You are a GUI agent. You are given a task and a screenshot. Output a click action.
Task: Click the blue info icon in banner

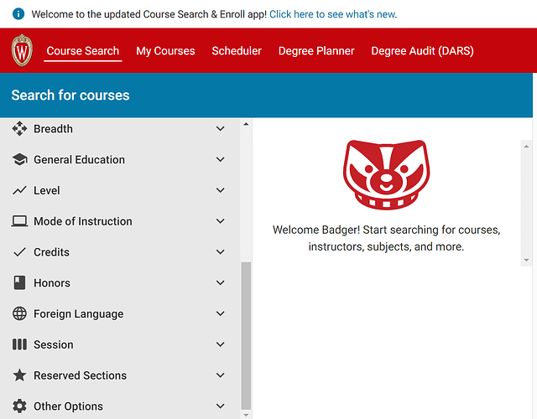click(x=18, y=14)
